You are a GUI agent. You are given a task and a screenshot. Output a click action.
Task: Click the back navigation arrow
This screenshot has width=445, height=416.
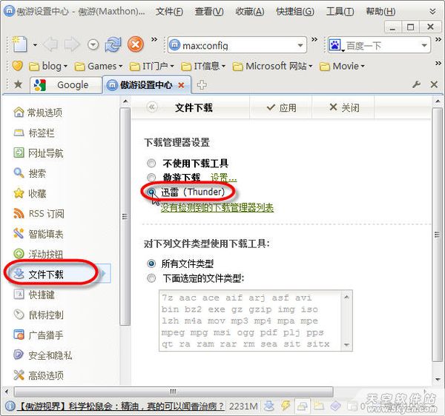pyautogui.click(x=51, y=44)
